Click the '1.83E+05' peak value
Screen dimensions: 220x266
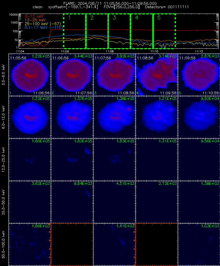[x=126, y=141]
